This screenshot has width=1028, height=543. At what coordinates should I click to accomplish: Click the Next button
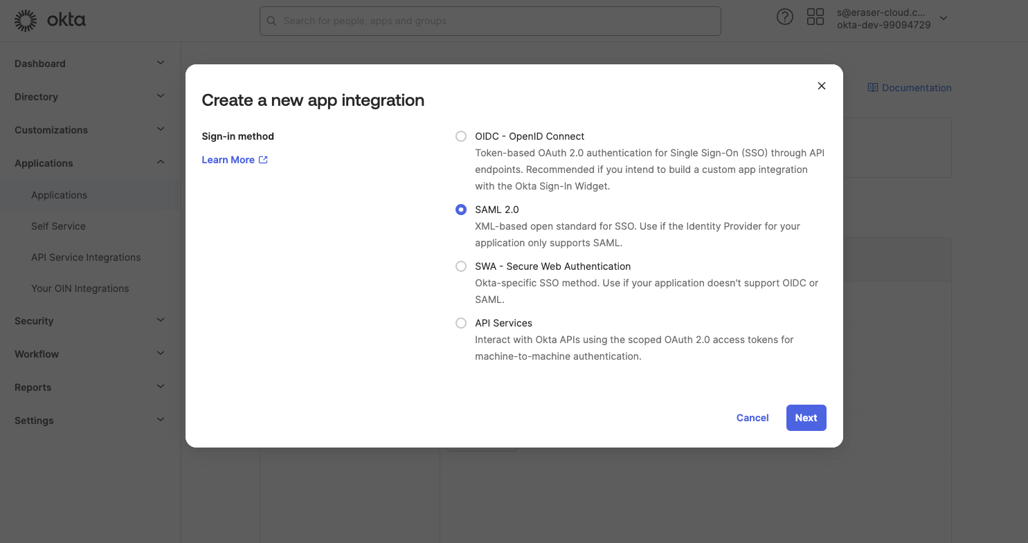(x=806, y=418)
